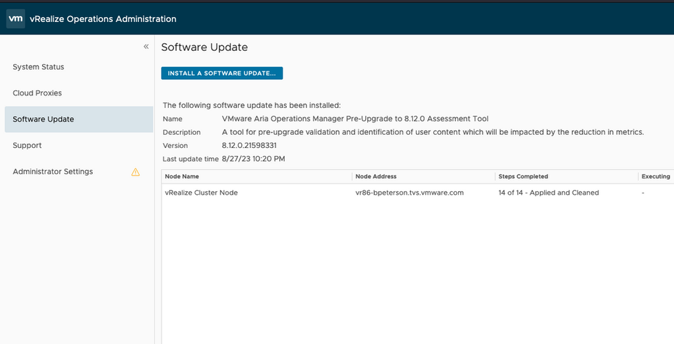674x344 pixels.
Task: Click '14 of 14 - Applied and Cleaned' cell
Action: coord(549,193)
